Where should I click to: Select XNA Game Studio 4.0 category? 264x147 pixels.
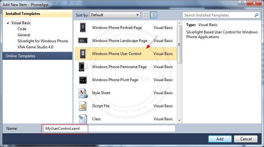click(x=35, y=47)
